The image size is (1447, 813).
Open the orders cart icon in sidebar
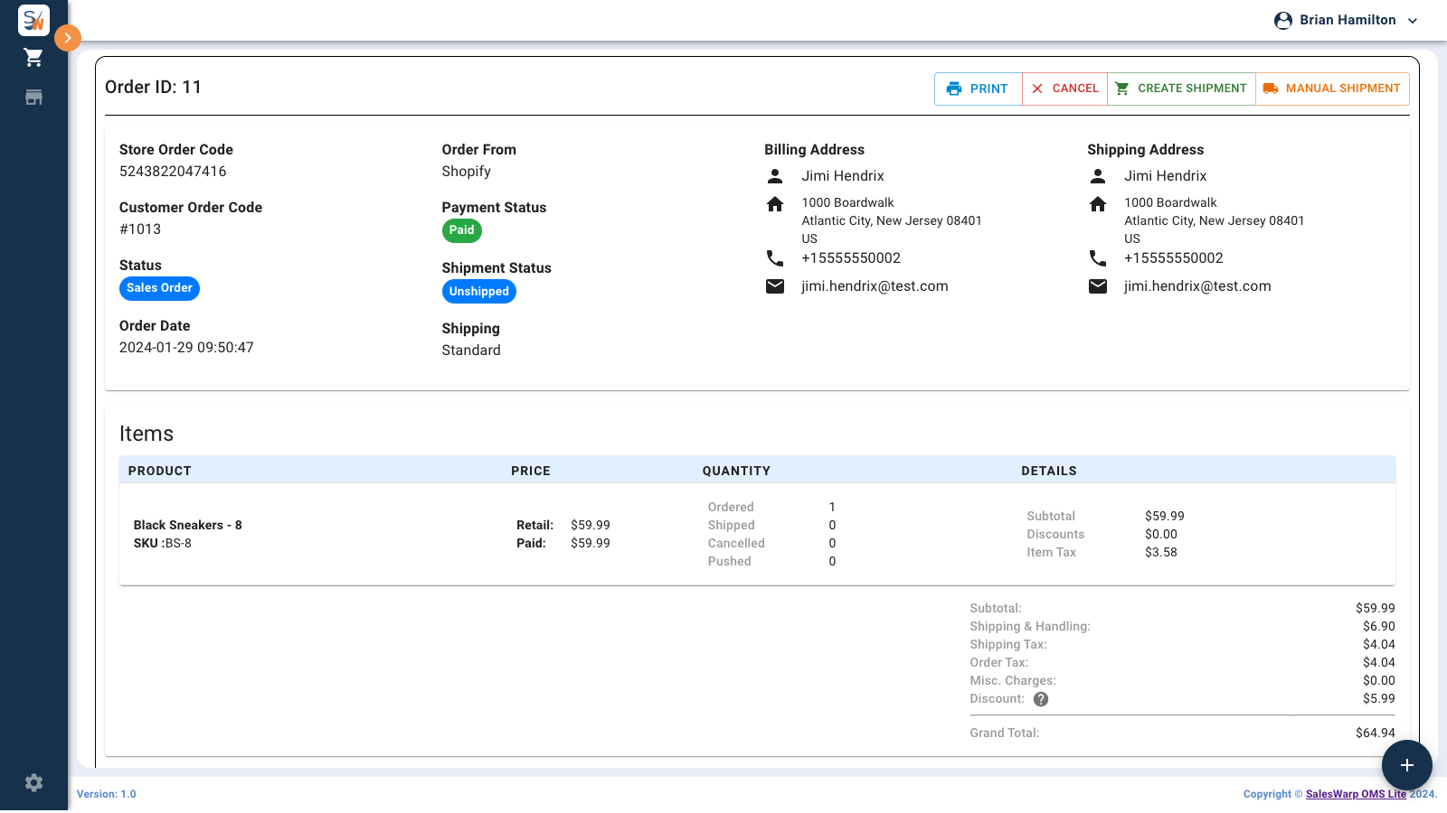(33, 58)
